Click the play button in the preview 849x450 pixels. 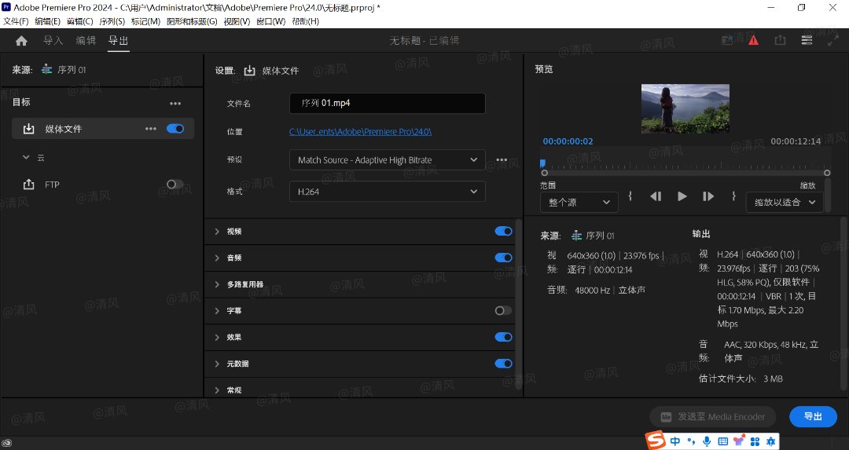click(x=682, y=196)
